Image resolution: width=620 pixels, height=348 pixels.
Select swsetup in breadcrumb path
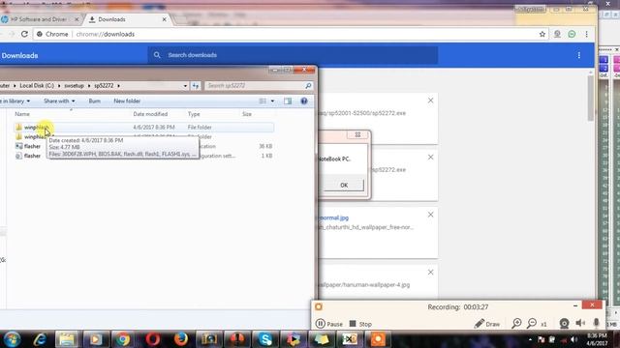74,86
